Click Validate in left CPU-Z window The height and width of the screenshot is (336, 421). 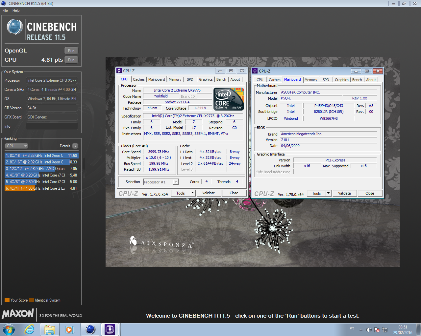209,193
